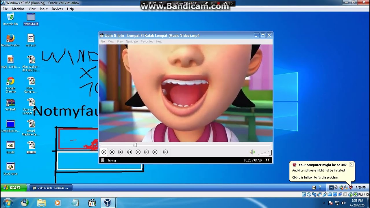Select the img0_1366x image file icon
The image size is (370, 208).
tap(10, 62)
